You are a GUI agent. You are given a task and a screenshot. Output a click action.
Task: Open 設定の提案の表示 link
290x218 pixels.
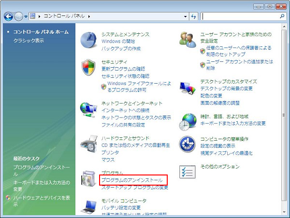tap(217, 146)
